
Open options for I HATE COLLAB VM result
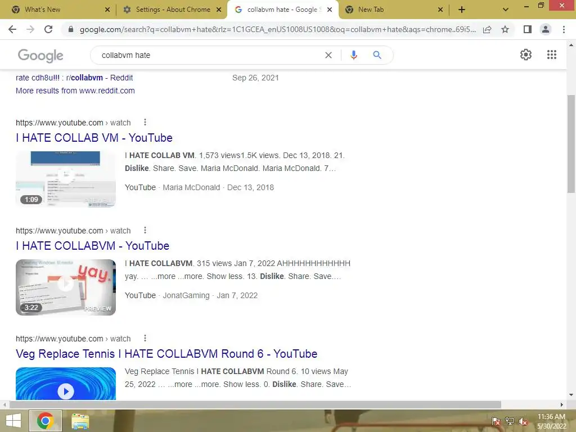pos(145,122)
